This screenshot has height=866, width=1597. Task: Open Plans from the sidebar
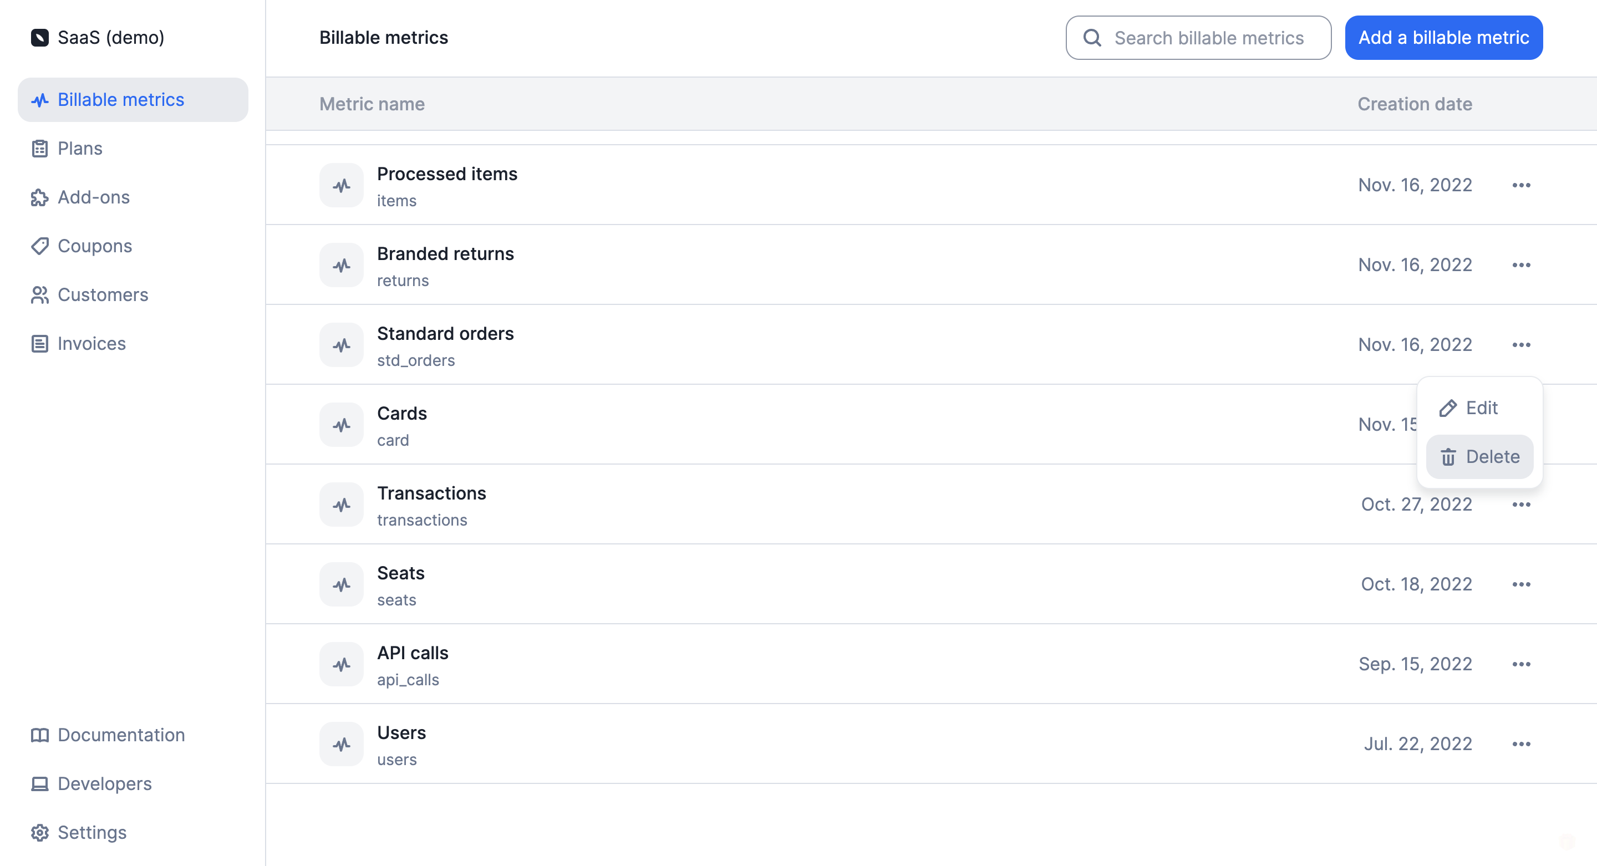[80, 149]
